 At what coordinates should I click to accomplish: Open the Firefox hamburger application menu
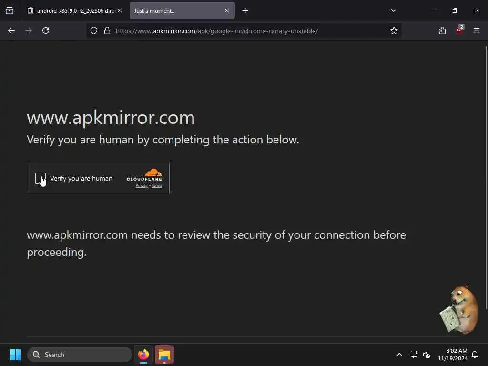click(477, 30)
